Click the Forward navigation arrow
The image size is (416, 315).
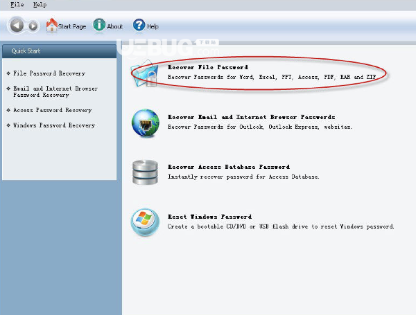33,26
